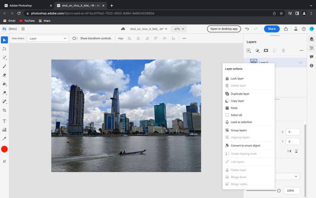Select the Brush tool
The width and height of the screenshot is (316, 198).
point(4,66)
